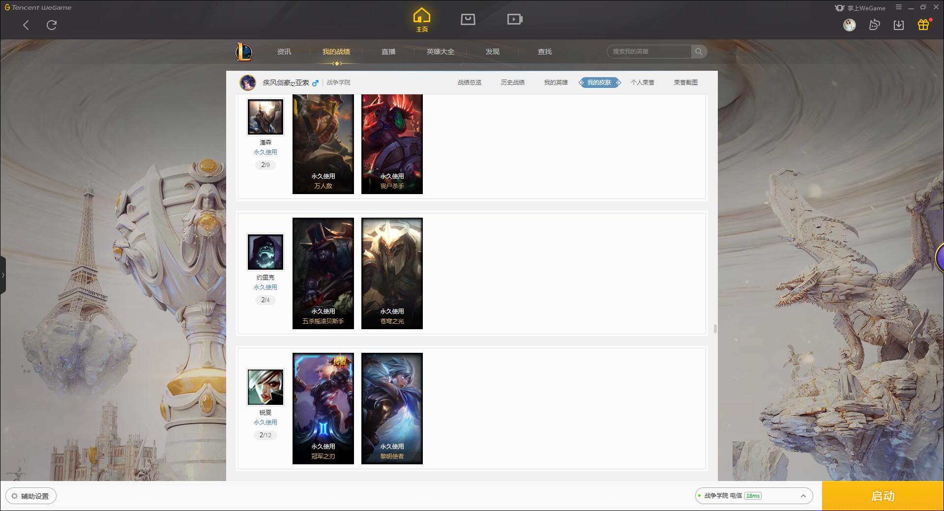Switch to 个人荣誉 sub-tab
The image size is (944, 511).
[x=643, y=83]
